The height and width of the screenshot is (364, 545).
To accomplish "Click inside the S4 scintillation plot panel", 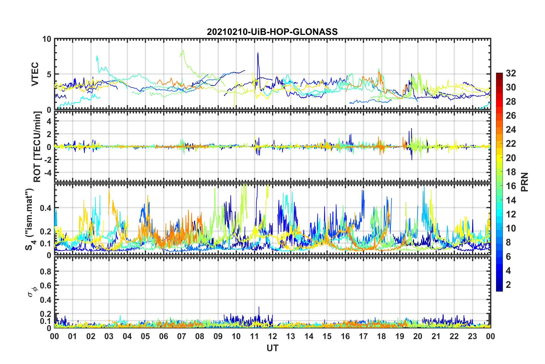I will point(272,219).
